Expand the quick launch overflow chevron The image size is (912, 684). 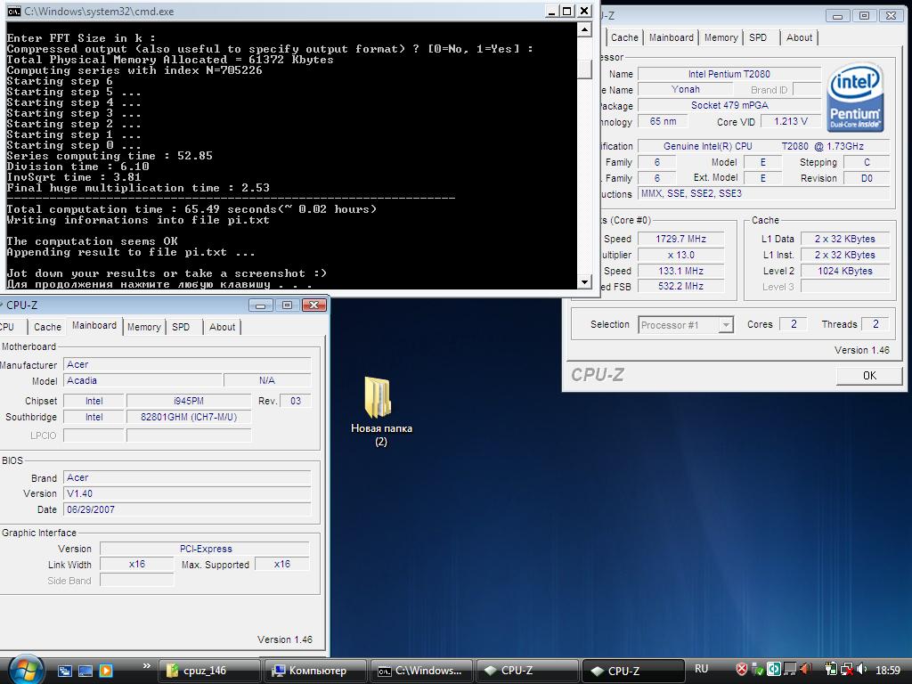[147, 666]
